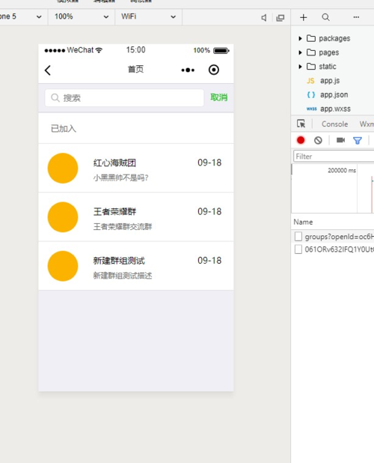374x463 pixels.
Task: Activate the element inspector picker icon
Action: point(301,124)
